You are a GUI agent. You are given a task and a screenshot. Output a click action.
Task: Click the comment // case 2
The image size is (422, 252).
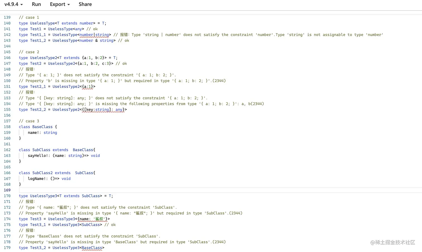(x=29, y=52)
